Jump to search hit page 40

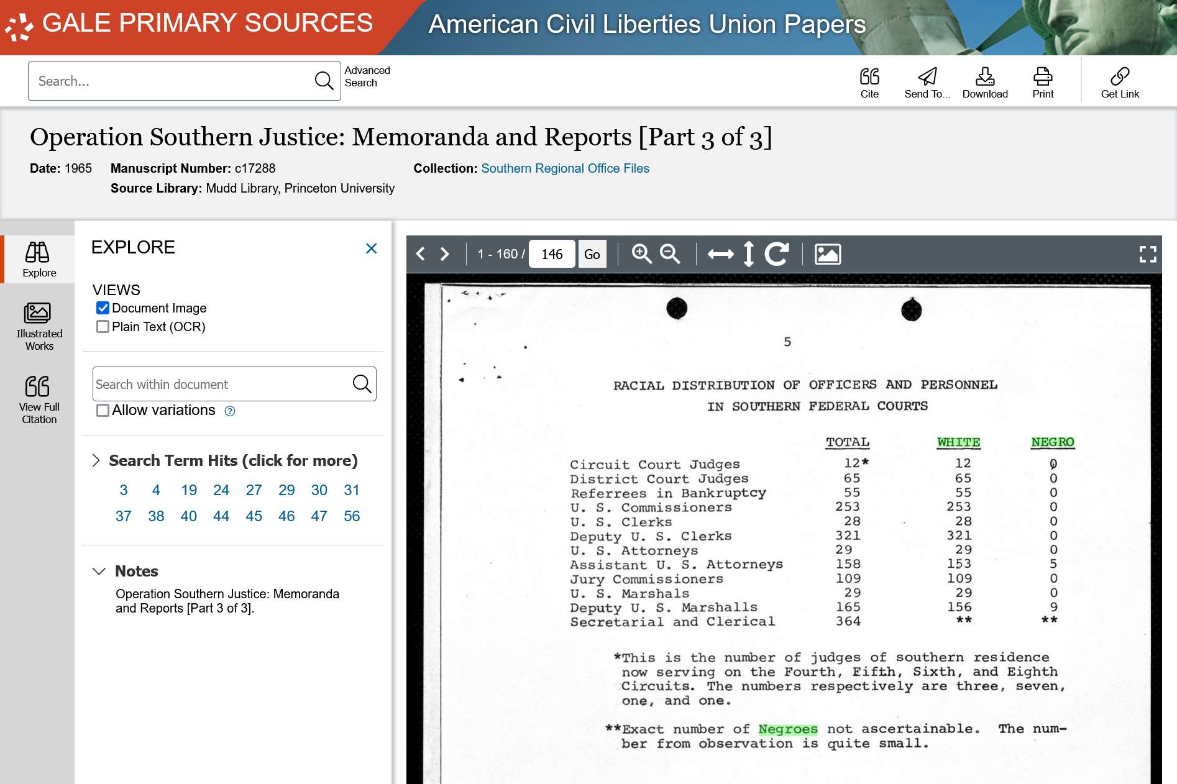point(189,516)
